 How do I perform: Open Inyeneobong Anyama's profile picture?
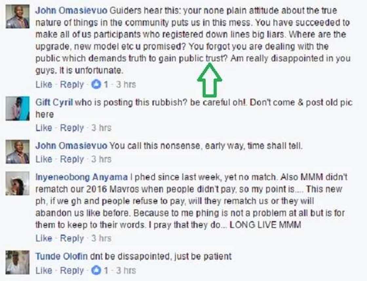(17, 183)
